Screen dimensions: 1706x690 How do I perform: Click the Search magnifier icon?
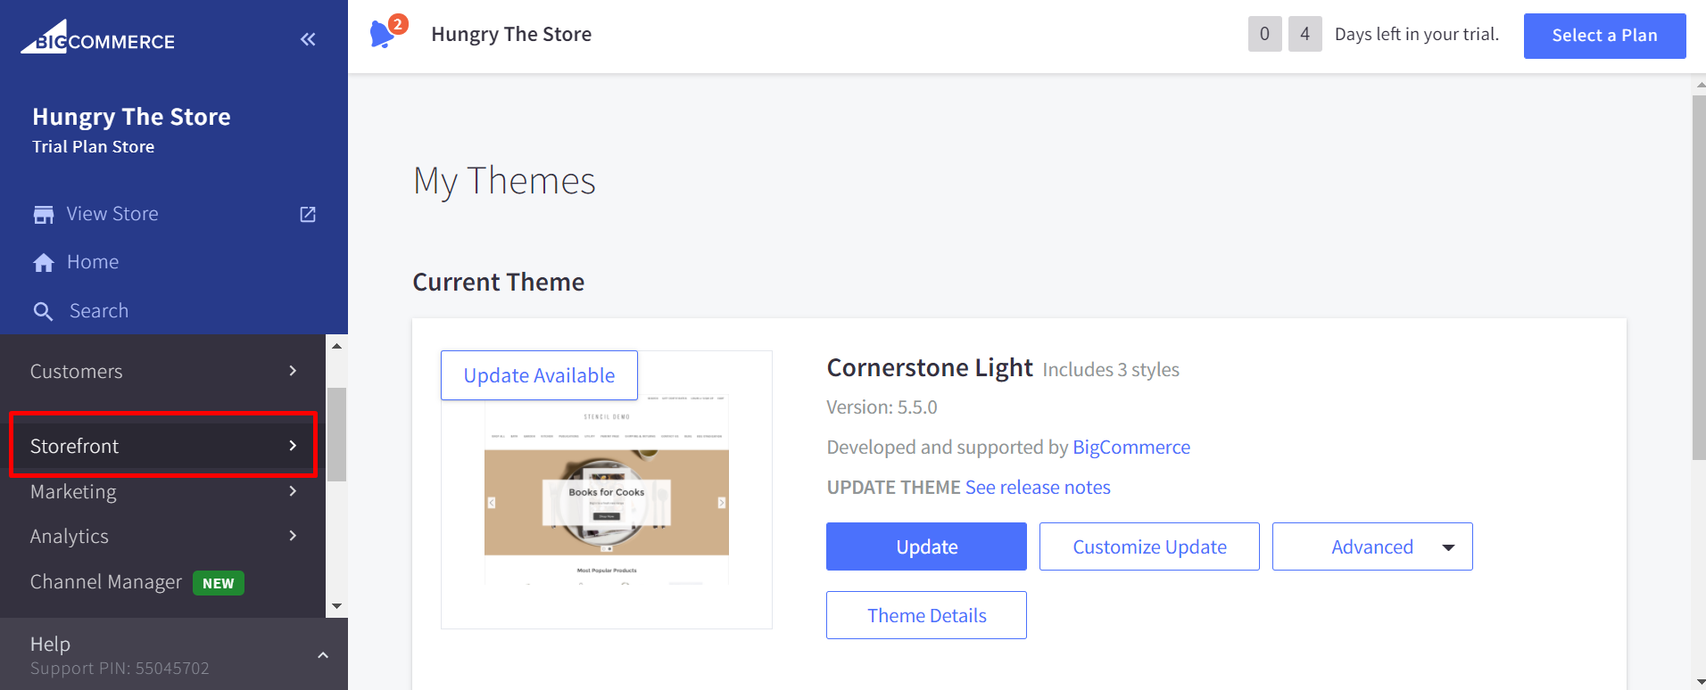click(x=43, y=311)
